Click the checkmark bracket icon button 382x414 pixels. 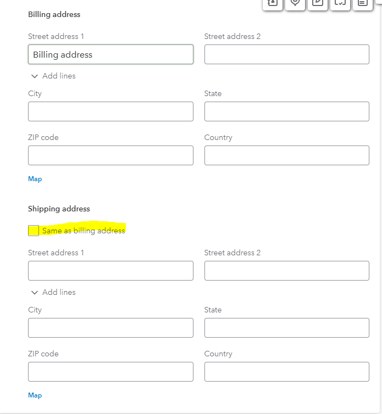pyautogui.click(x=340, y=3)
